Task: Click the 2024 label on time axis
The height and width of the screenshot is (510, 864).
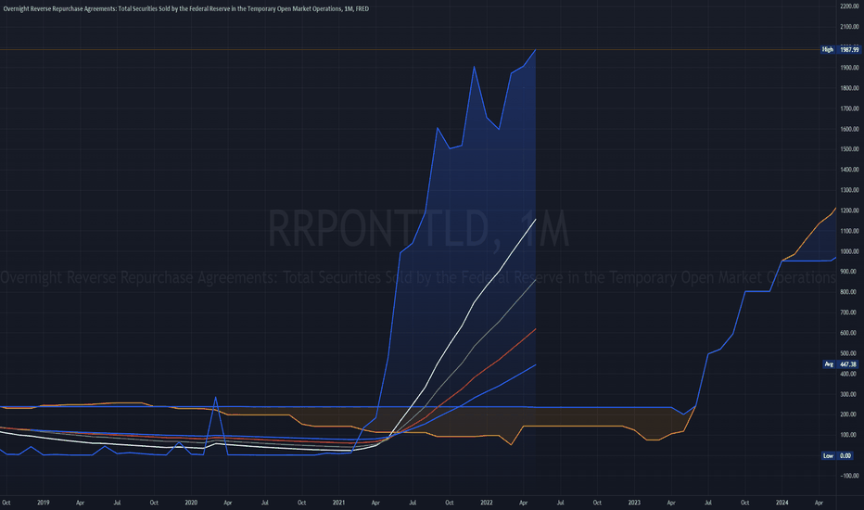Action: 781,503
